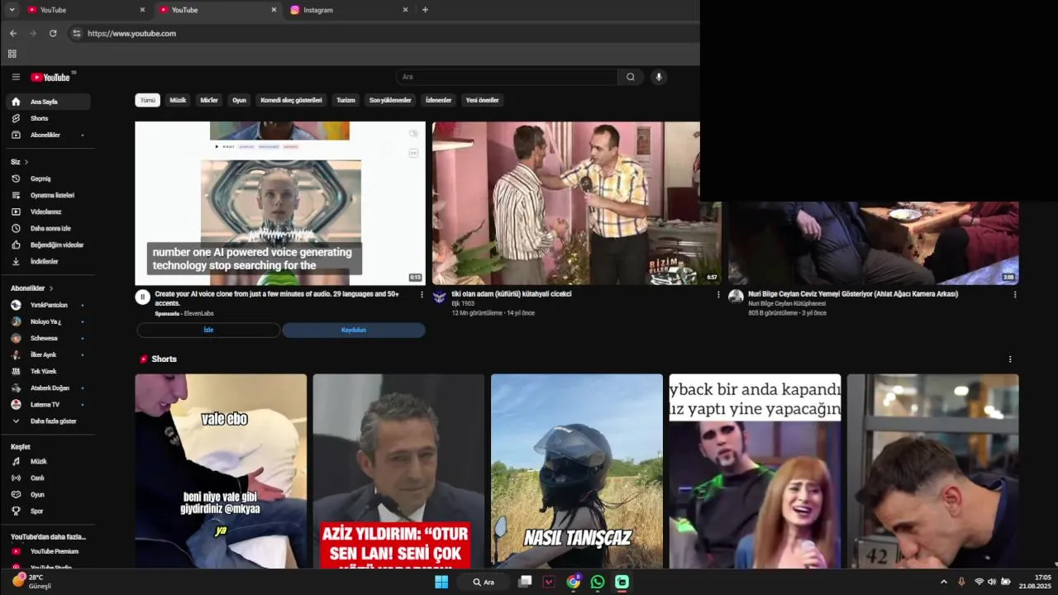Click the İzle button under the ad
Screen dimensions: 1058x595
pyautogui.click(x=208, y=330)
